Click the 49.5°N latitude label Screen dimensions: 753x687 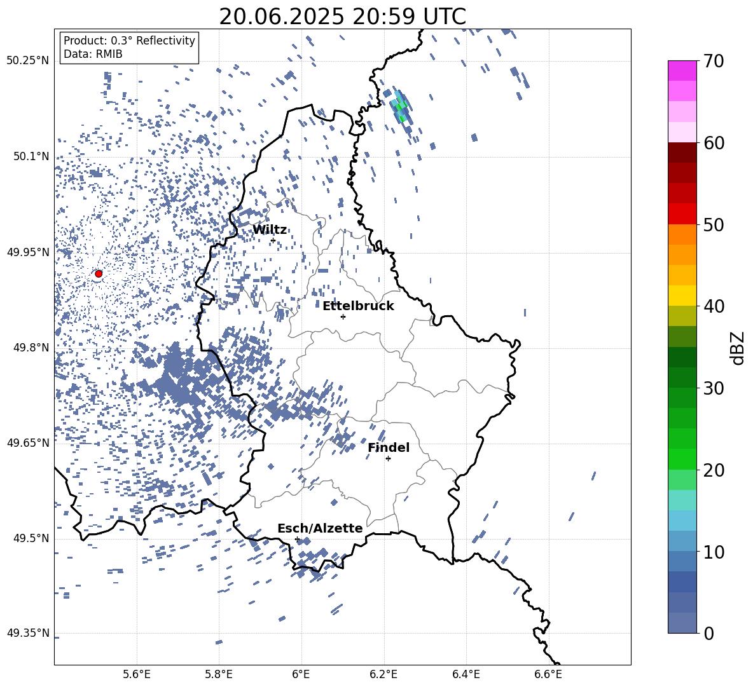pyautogui.click(x=31, y=538)
